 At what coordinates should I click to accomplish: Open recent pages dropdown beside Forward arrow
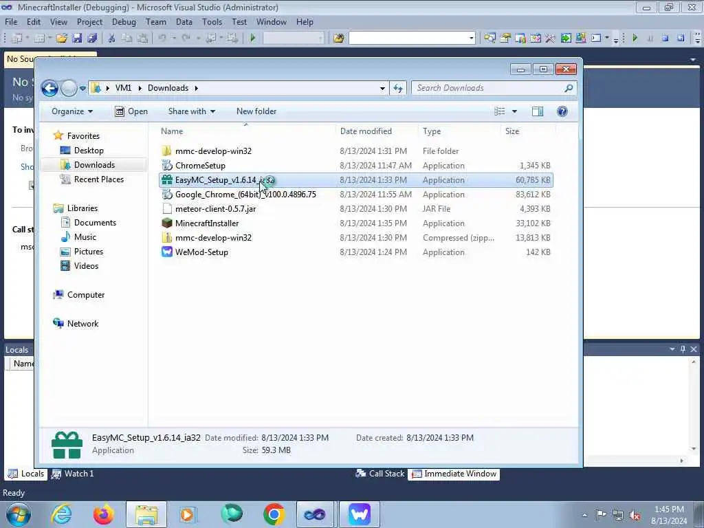(x=82, y=89)
